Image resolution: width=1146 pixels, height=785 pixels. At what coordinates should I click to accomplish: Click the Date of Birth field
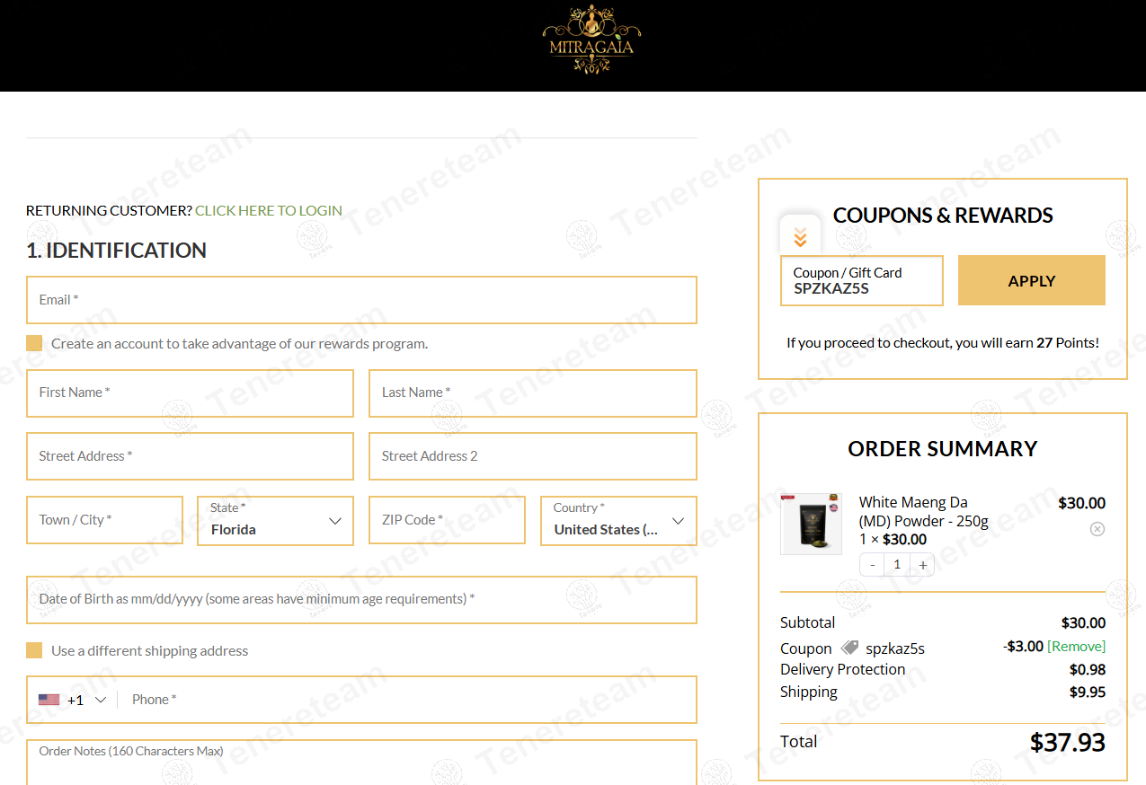[361, 600]
